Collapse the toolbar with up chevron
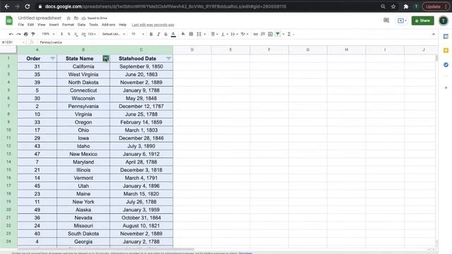The image size is (452, 254). coord(434,35)
